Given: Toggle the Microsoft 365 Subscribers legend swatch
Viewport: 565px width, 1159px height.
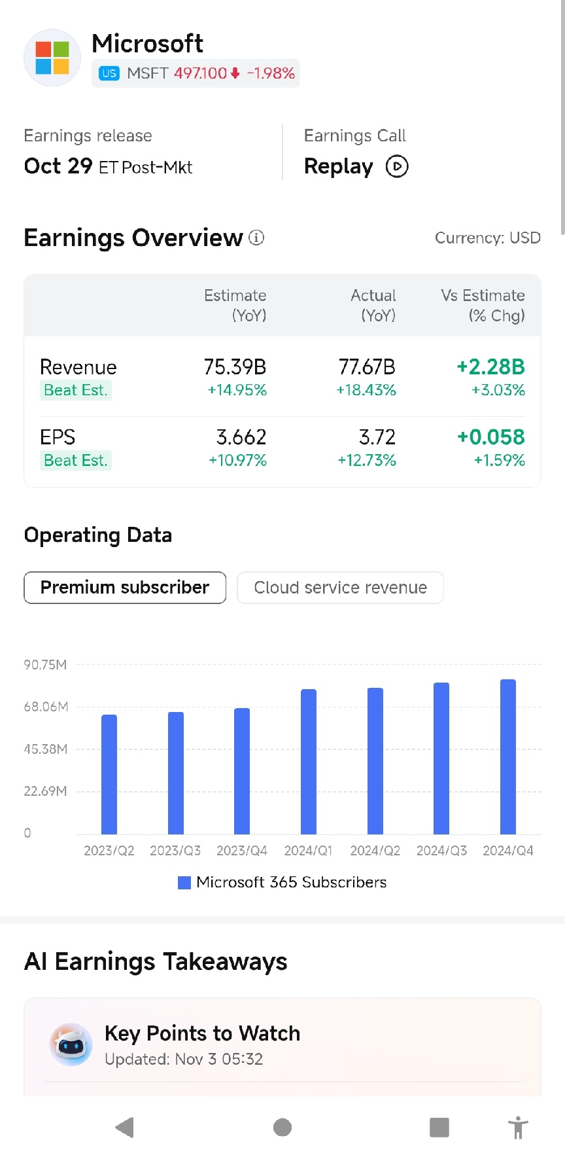Looking at the screenshot, I should click(184, 883).
